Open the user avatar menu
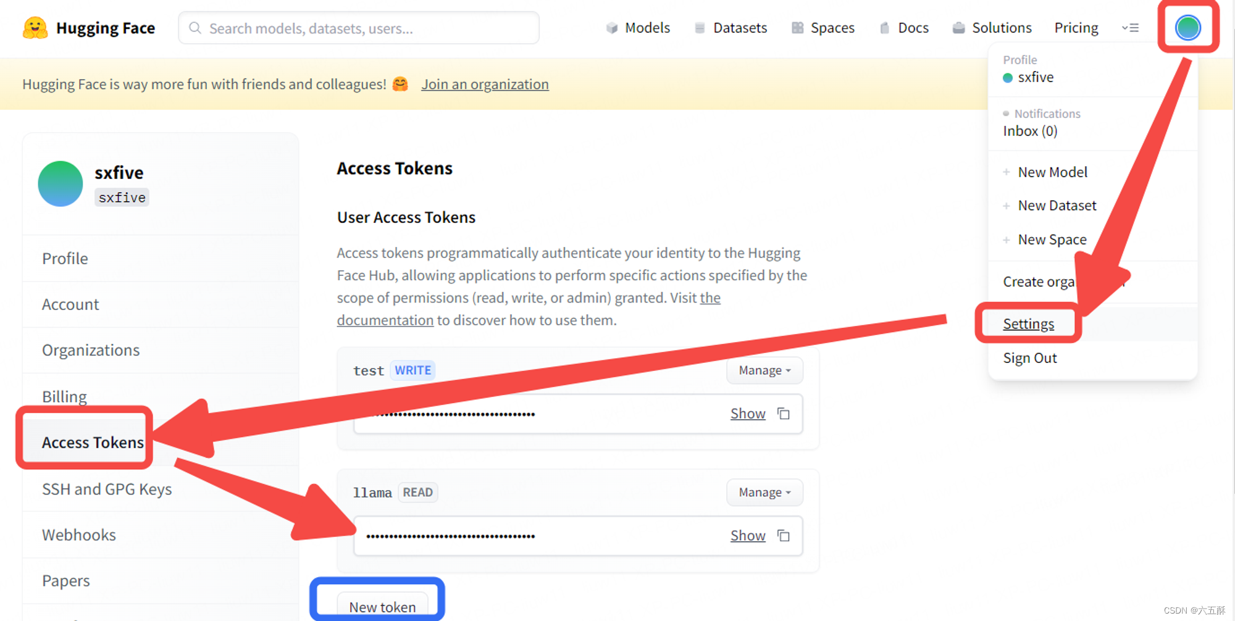 1187,27
